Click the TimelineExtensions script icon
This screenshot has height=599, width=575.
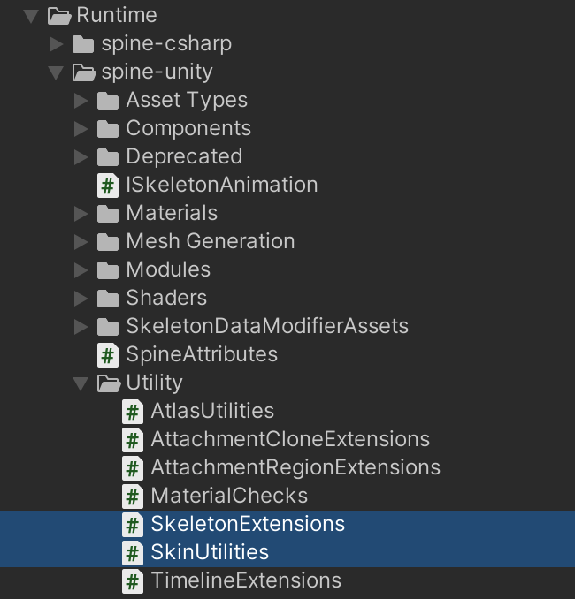(133, 581)
